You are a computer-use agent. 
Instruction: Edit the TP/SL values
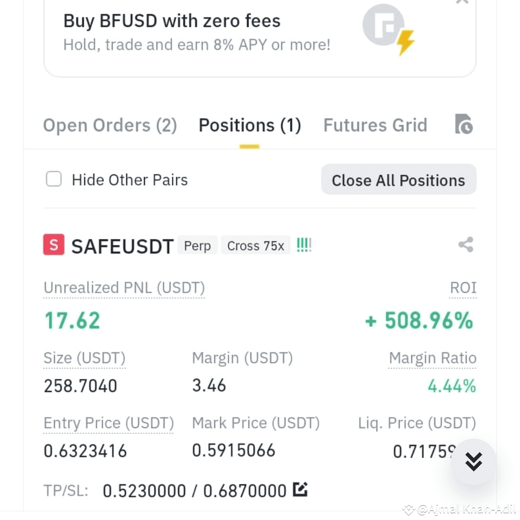[x=300, y=490]
